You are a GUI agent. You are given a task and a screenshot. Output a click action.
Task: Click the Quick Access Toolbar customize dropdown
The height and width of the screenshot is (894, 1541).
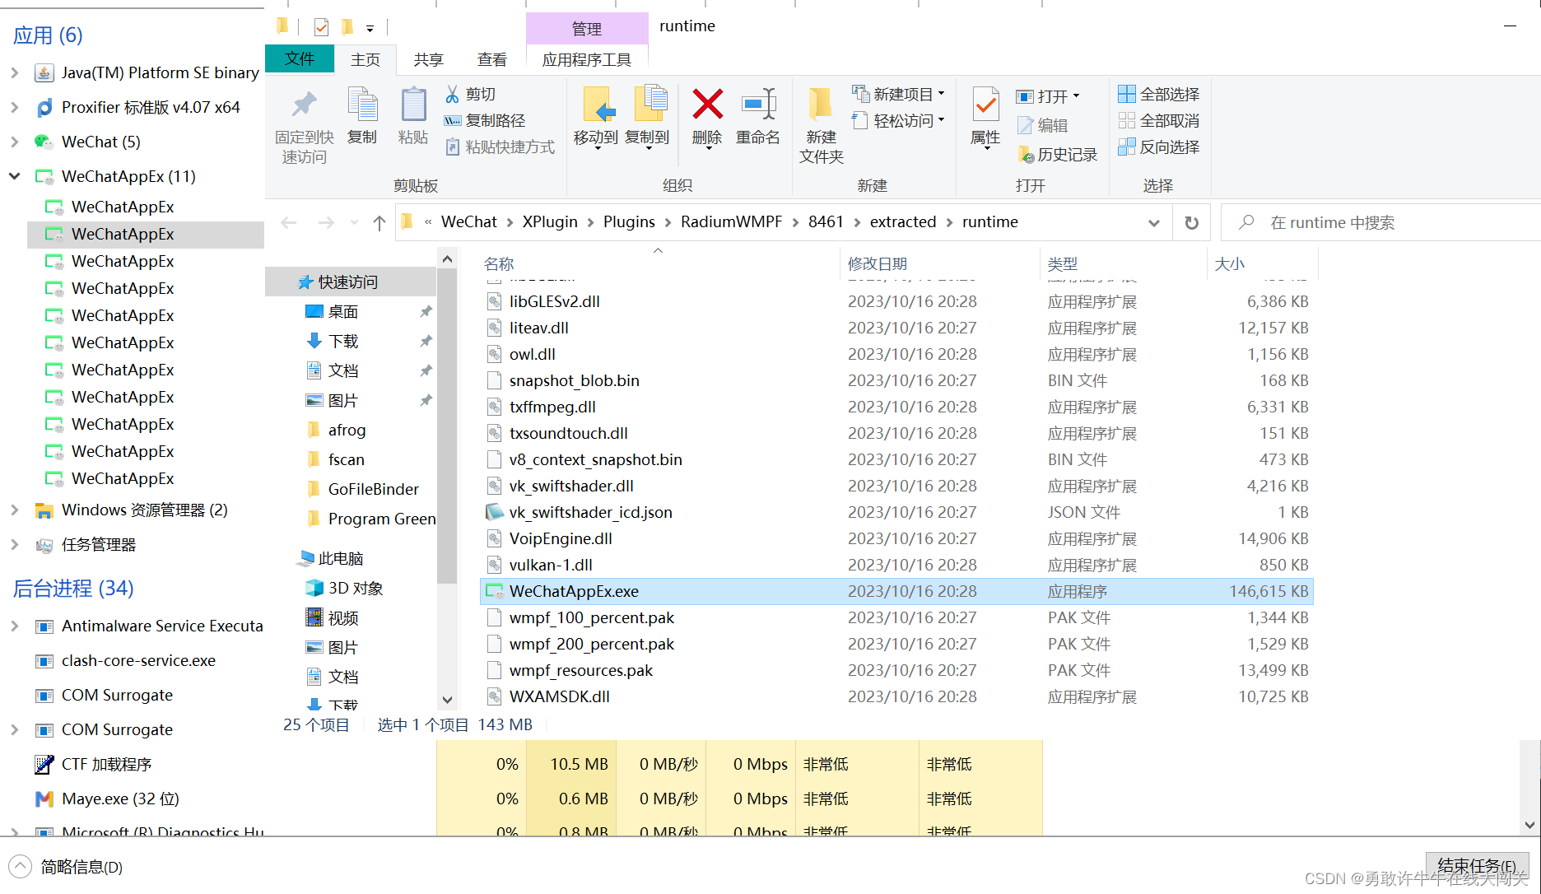370,29
